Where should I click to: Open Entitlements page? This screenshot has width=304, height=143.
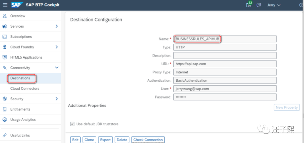(x=20, y=109)
